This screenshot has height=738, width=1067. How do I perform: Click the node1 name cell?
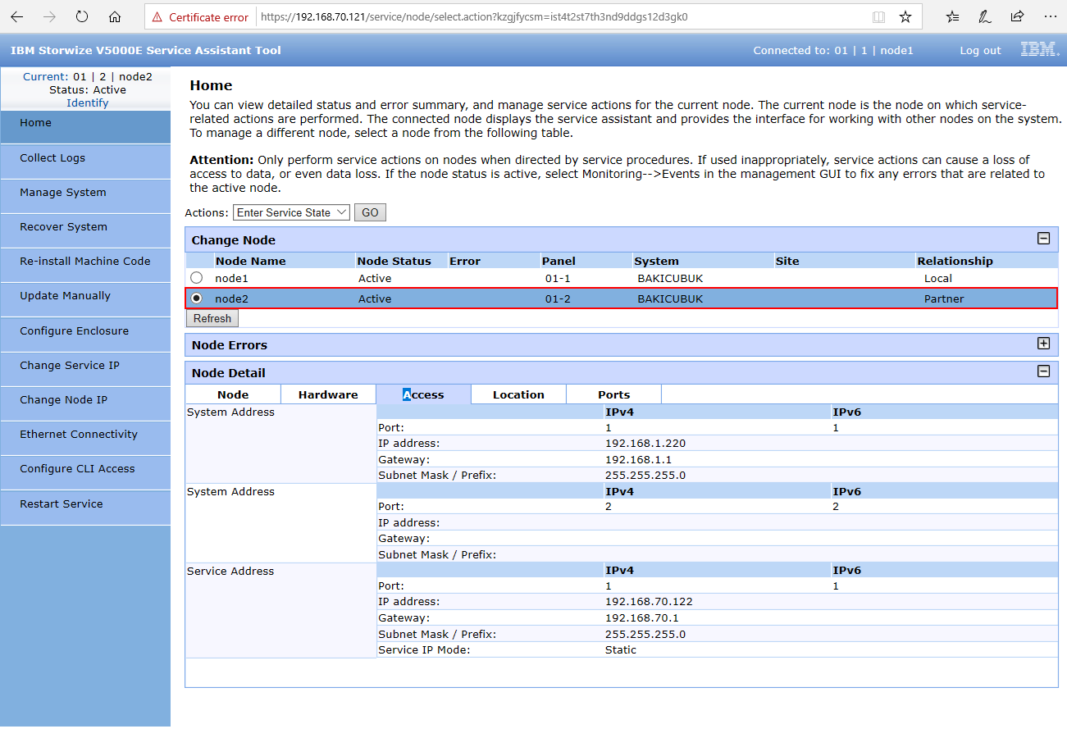click(231, 278)
